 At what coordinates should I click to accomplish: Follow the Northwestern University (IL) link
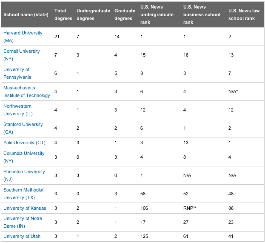[x=18, y=110]
